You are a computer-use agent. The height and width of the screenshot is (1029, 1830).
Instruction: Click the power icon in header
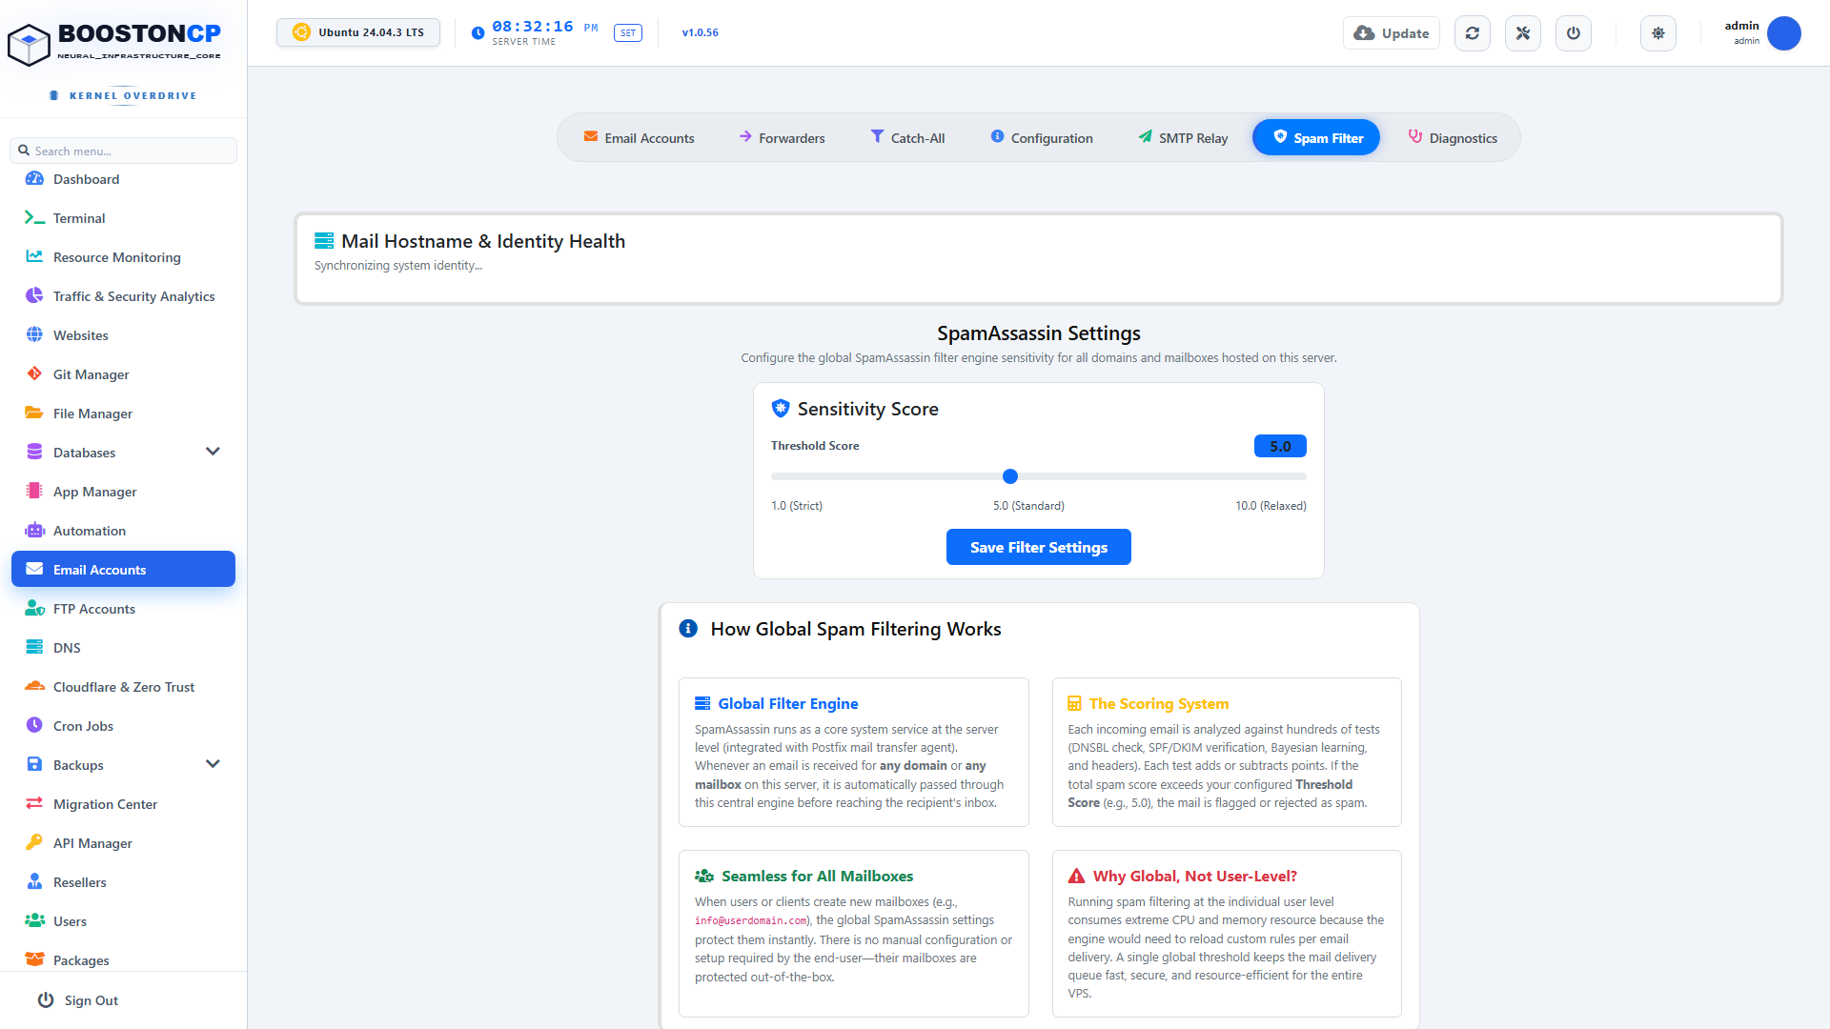[x=1574, y=33]
